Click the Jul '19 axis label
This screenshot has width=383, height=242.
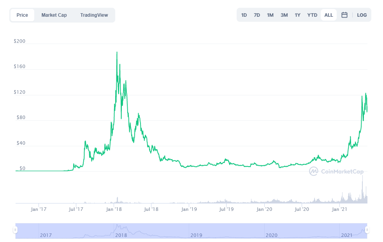227,209
